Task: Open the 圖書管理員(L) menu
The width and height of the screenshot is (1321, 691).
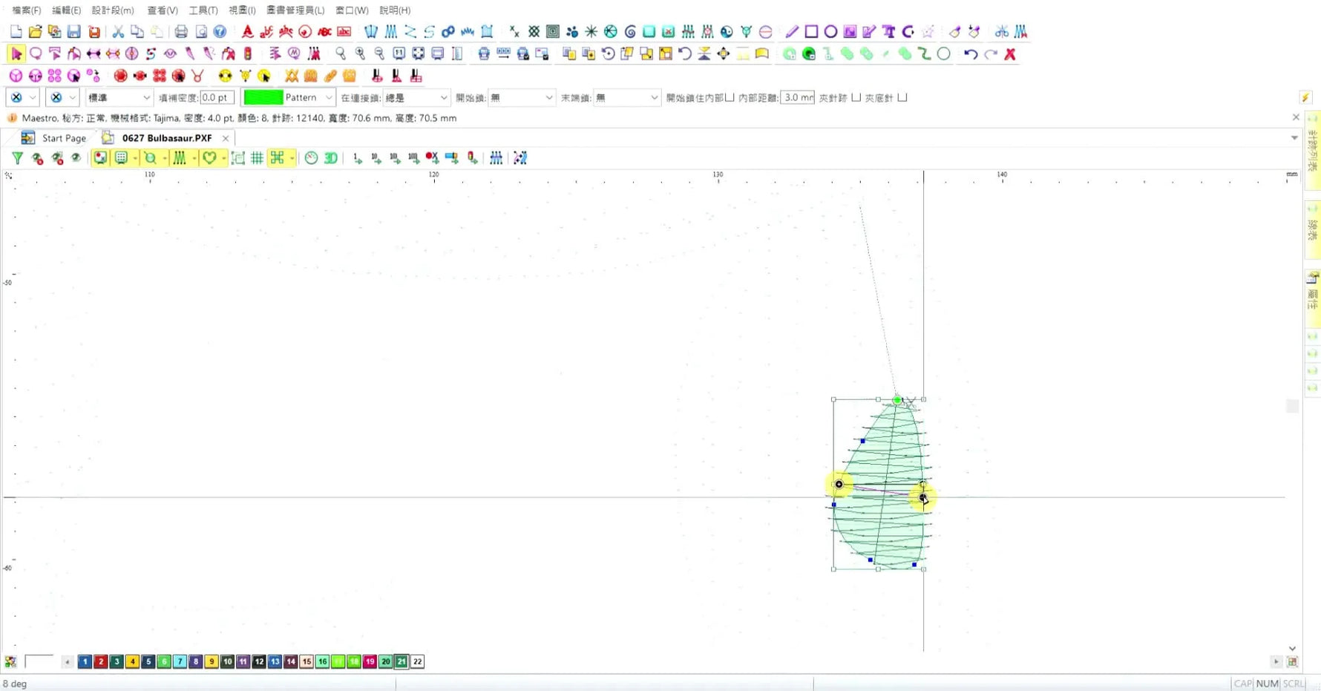Action: coord(295,10)
